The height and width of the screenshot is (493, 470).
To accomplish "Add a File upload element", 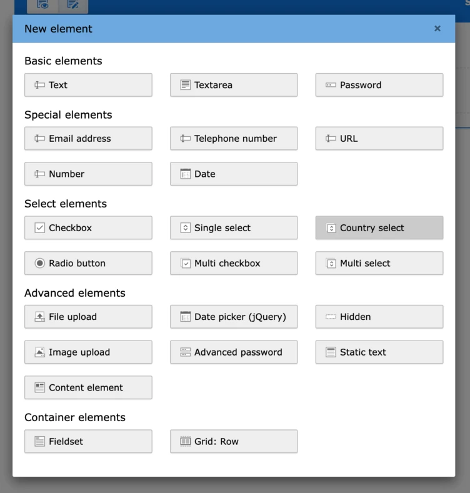I will (88, 317).
